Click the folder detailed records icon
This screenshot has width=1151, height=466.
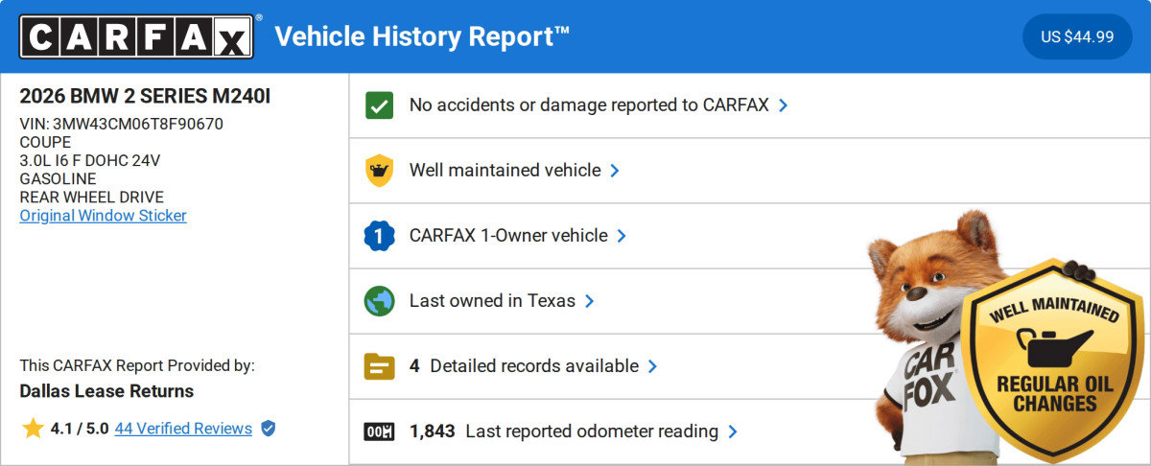pyautogui.click(x=380, y=366)
